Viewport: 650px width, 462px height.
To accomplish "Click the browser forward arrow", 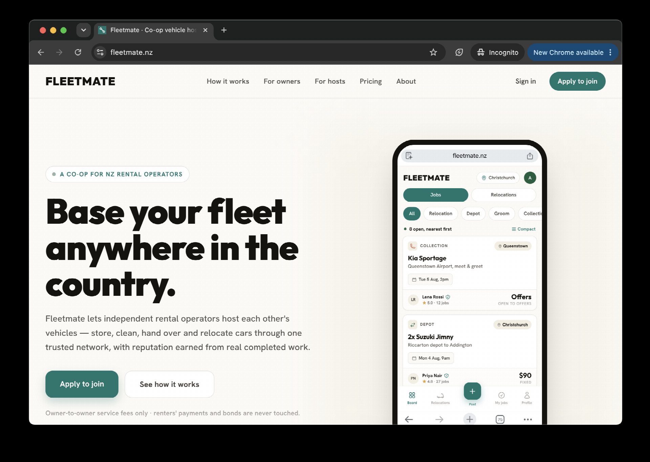I will 59,52.
